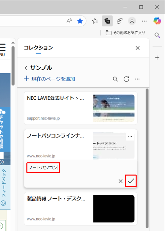Viewport: 165px width, 231px height.
Task: Open the webpage hamburger MENU icon
Action: 3,50
